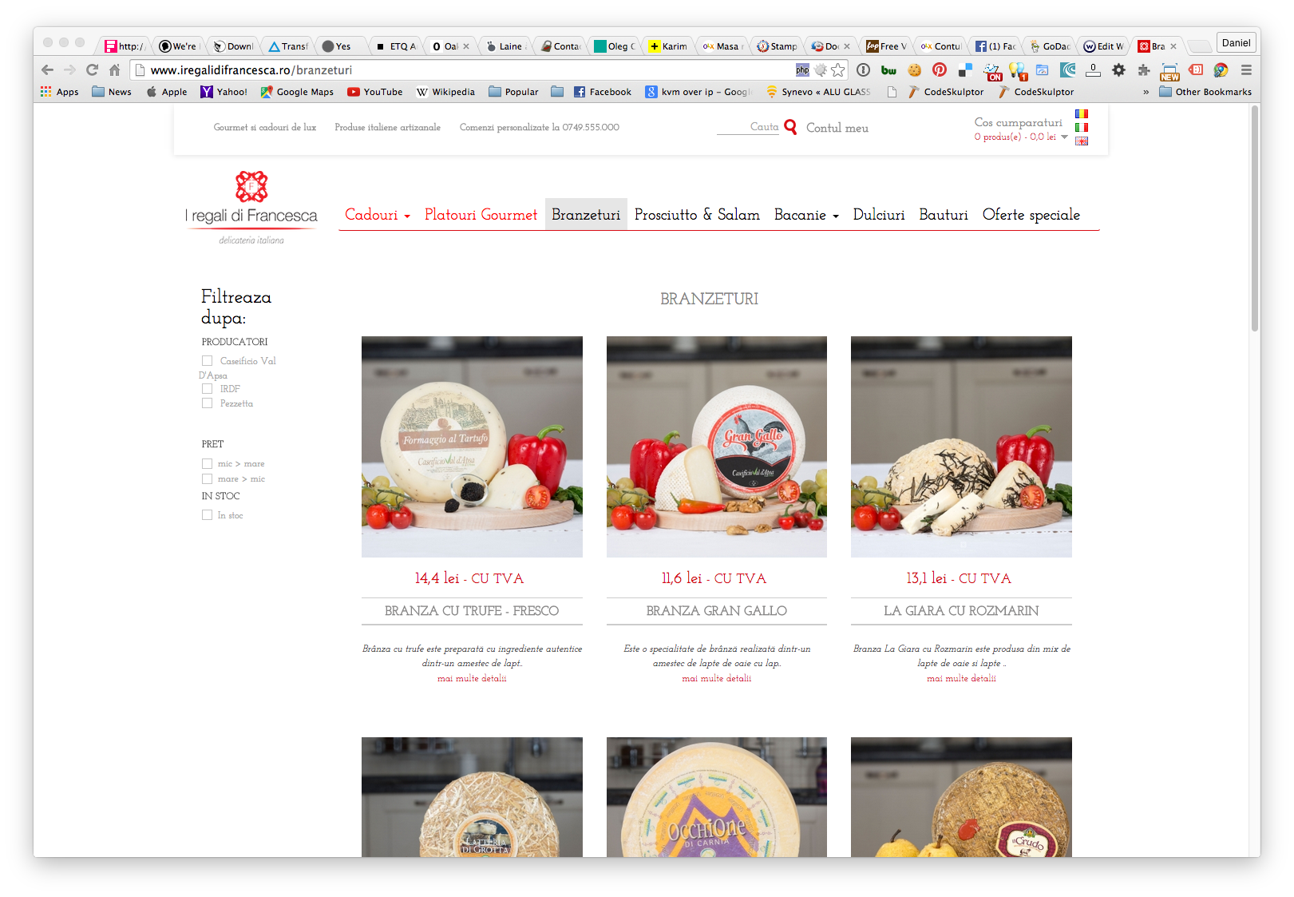Open the gear extension icon
Viewport: 1294px width, 897px height.
click(1118, 70)
